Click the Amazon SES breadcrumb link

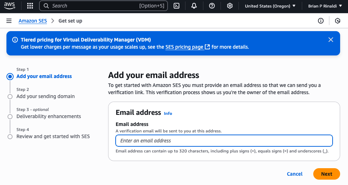[33, 21]
